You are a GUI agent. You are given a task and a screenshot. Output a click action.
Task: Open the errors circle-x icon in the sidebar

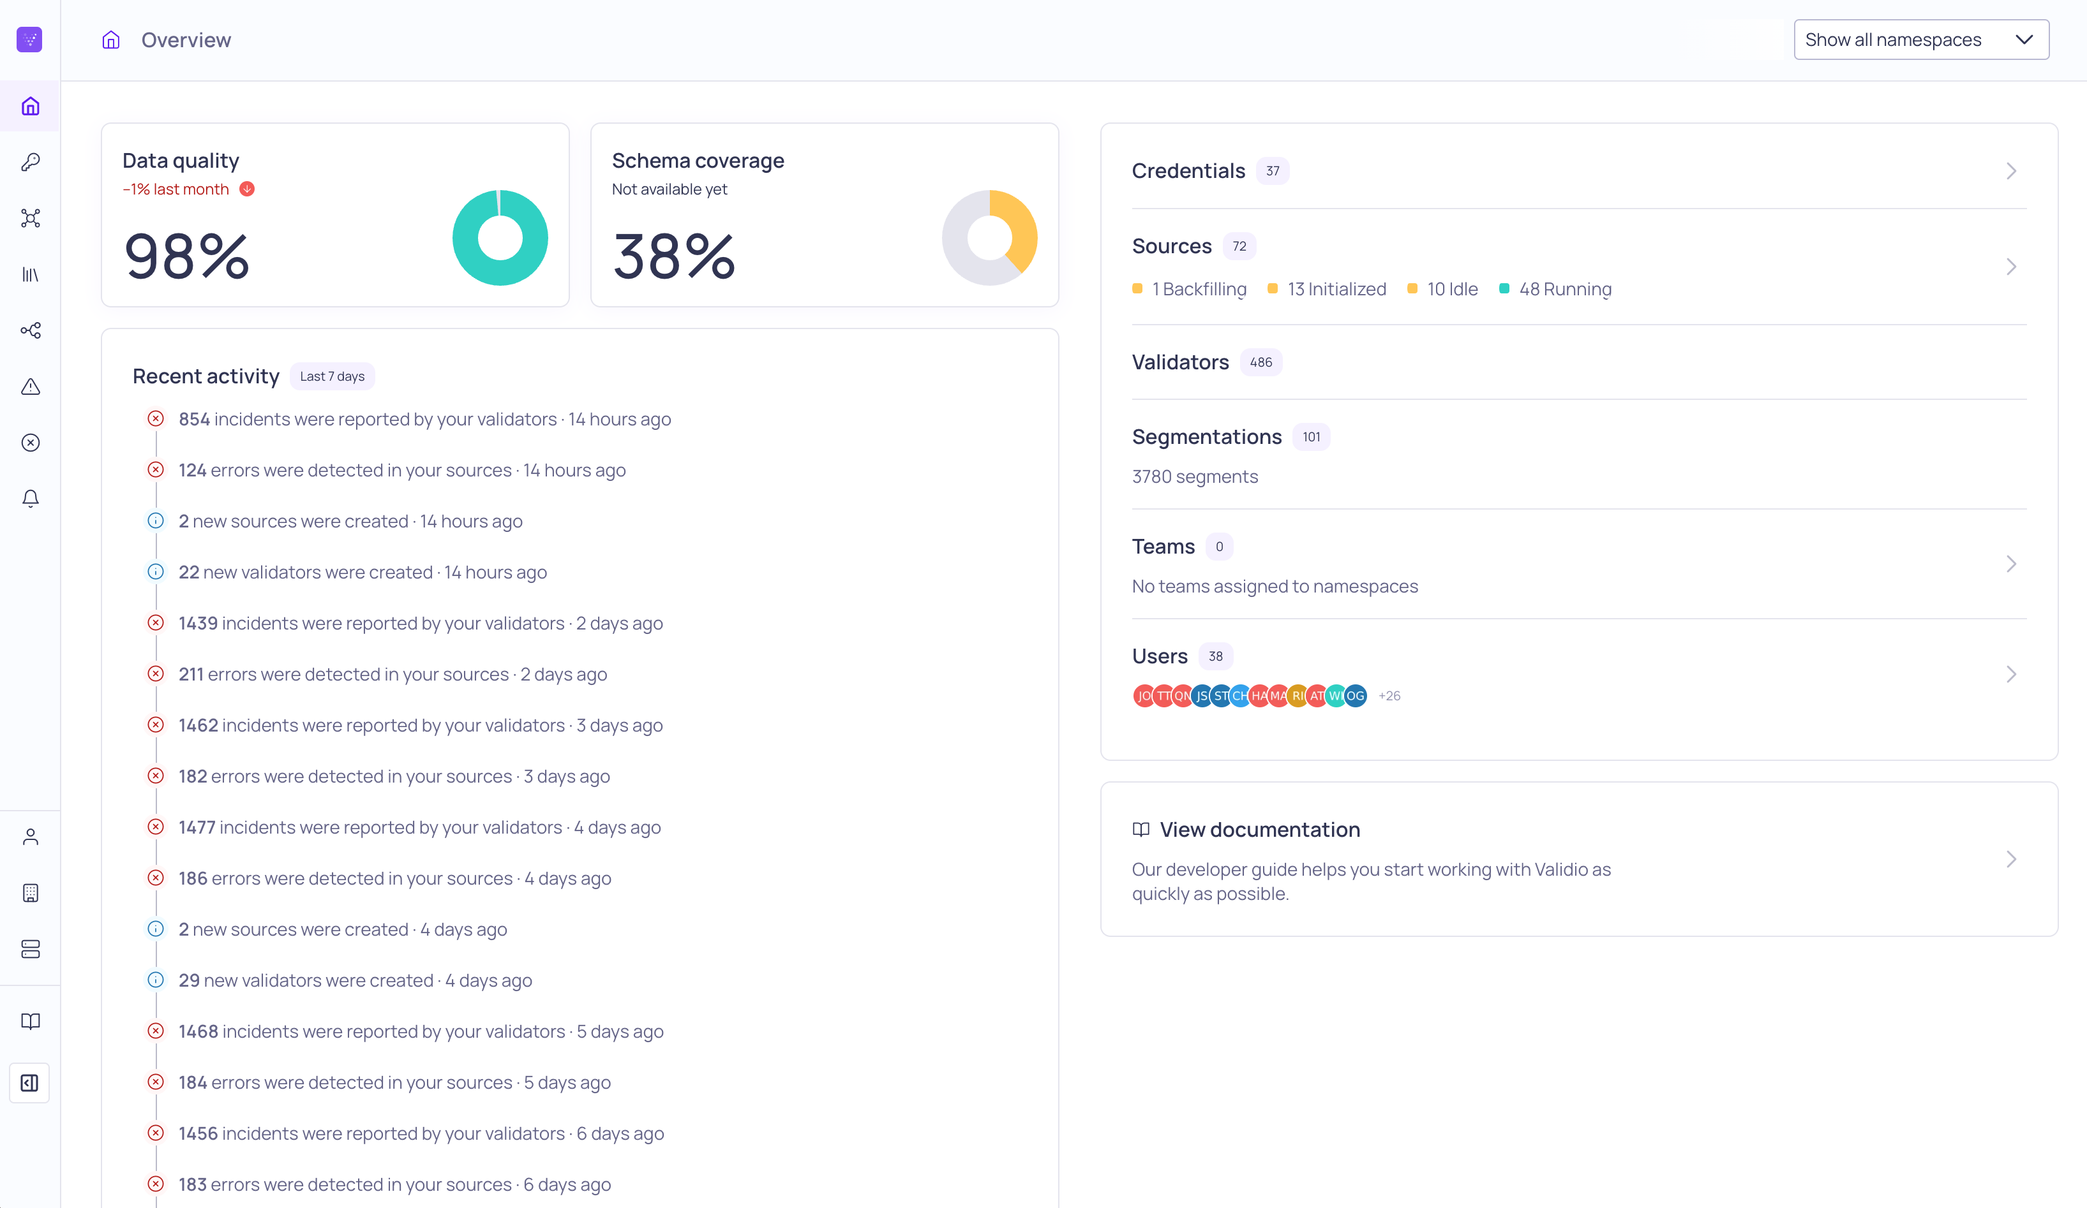(x=31, y=443)
